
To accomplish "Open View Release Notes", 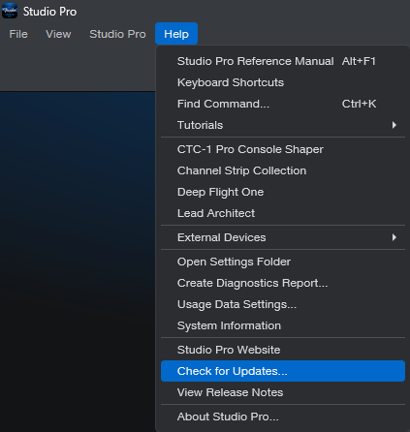I will 283,392.
